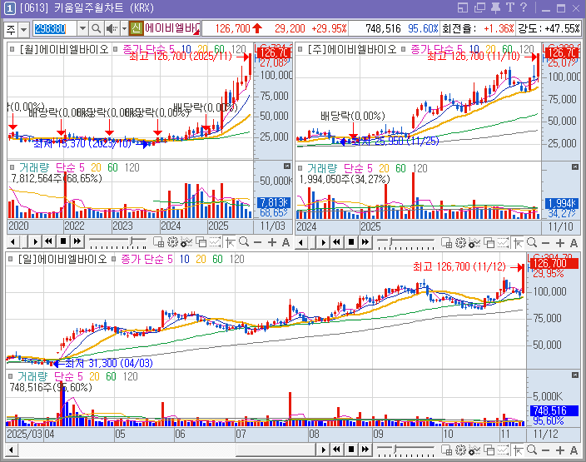Rewind monthly chart with double-left arrows
Image resolution: width=586 pixels, height=462 pixels.
click(48, 241)
